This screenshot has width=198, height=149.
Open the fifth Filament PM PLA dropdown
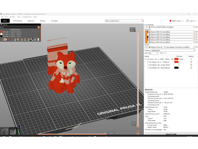tap(194, 42)
